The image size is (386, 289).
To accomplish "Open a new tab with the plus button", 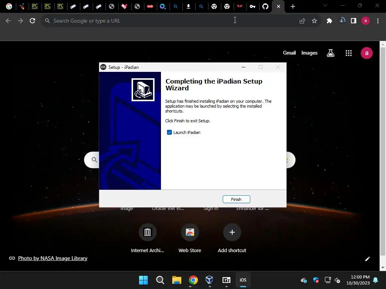I will point(293,7).
